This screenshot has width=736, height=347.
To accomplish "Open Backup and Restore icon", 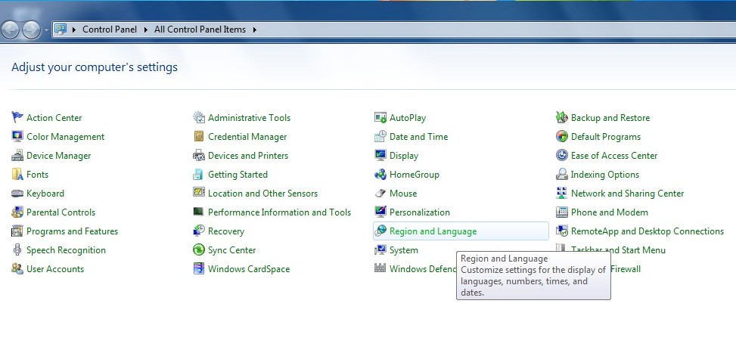I will click(562, 117).
